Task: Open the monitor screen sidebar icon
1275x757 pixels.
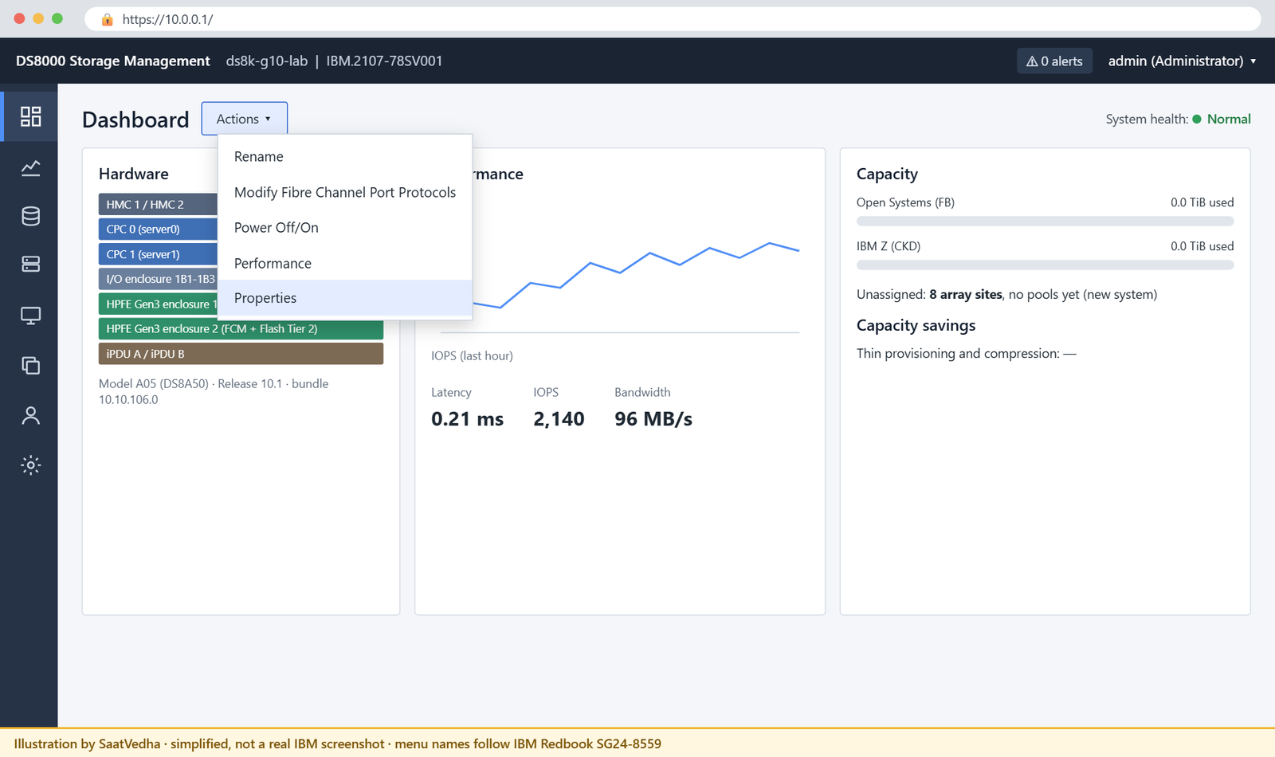Action: (30, 316)
